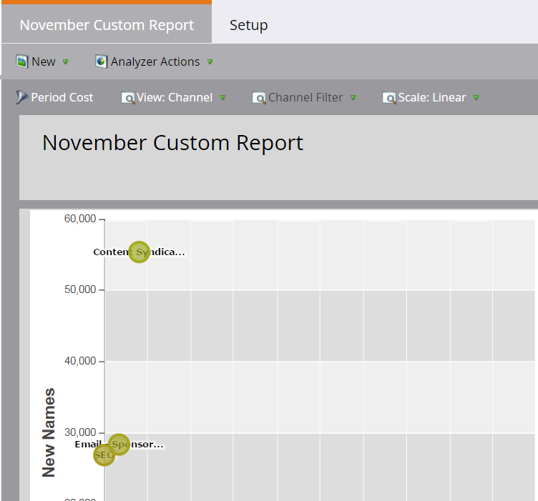This screenshot has width=538, height=501.
Task: Switch to the November Custom Report tab
Action: point(107,25)
